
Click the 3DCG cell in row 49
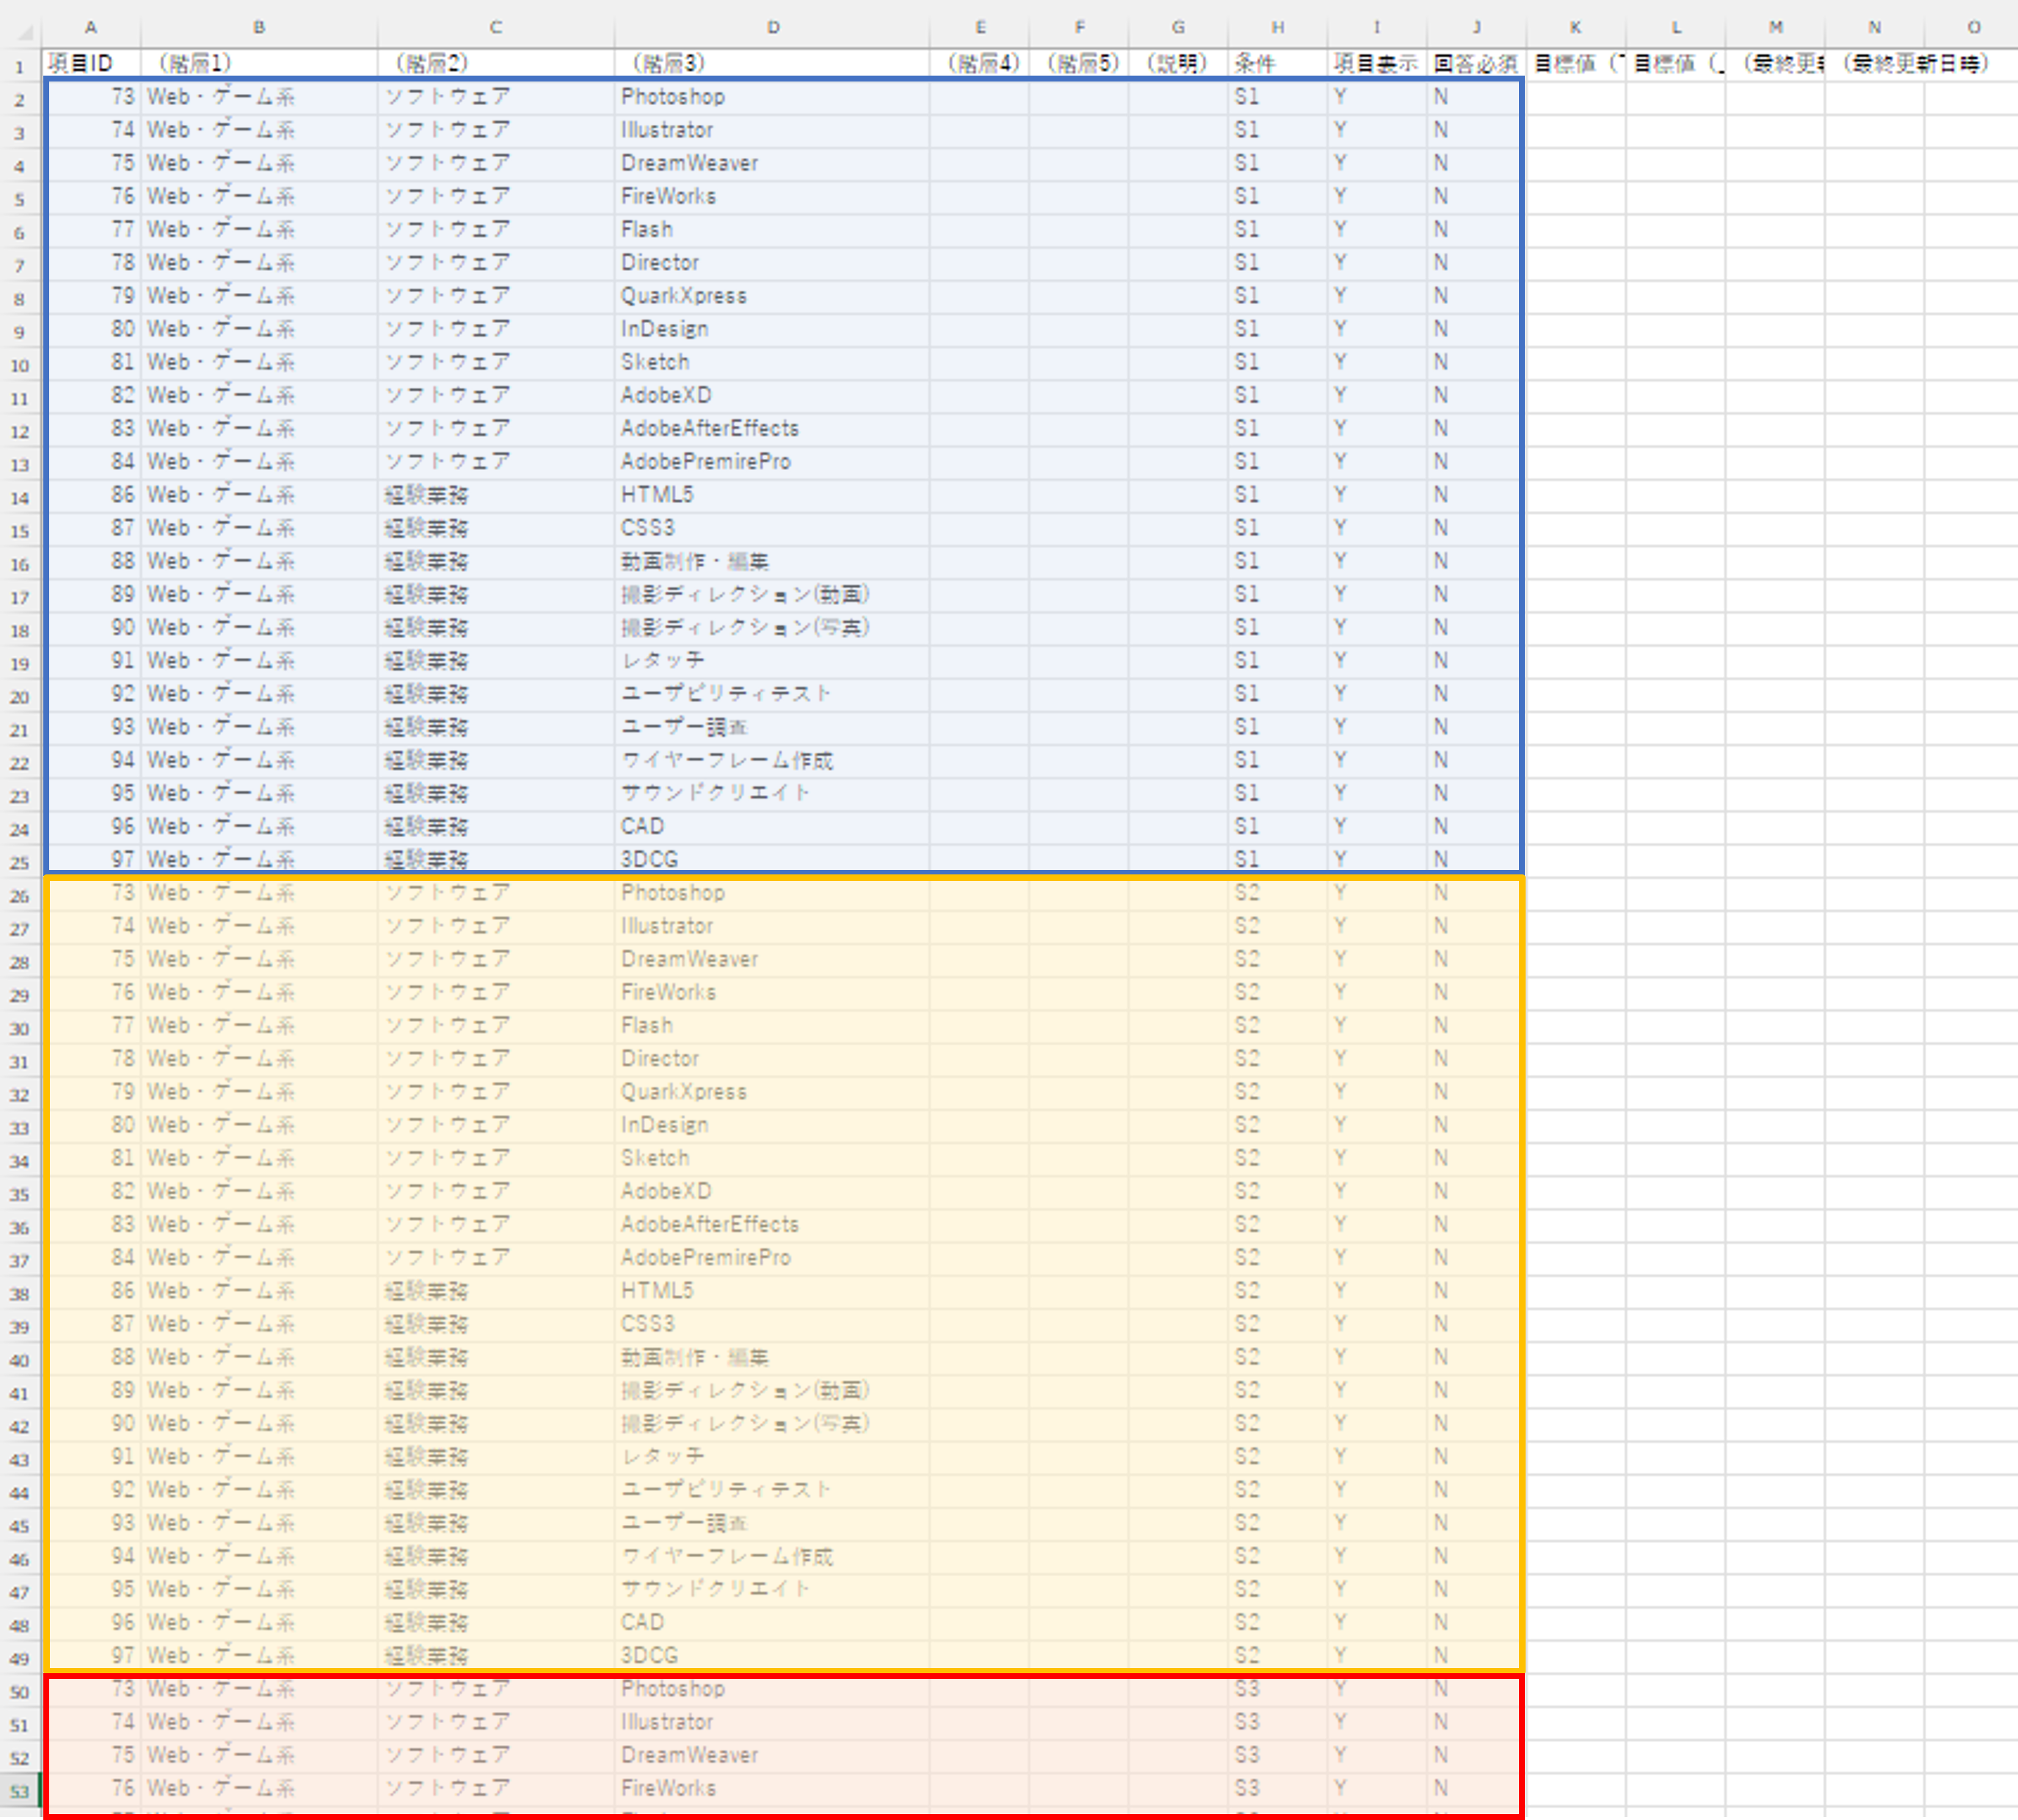773,1655
